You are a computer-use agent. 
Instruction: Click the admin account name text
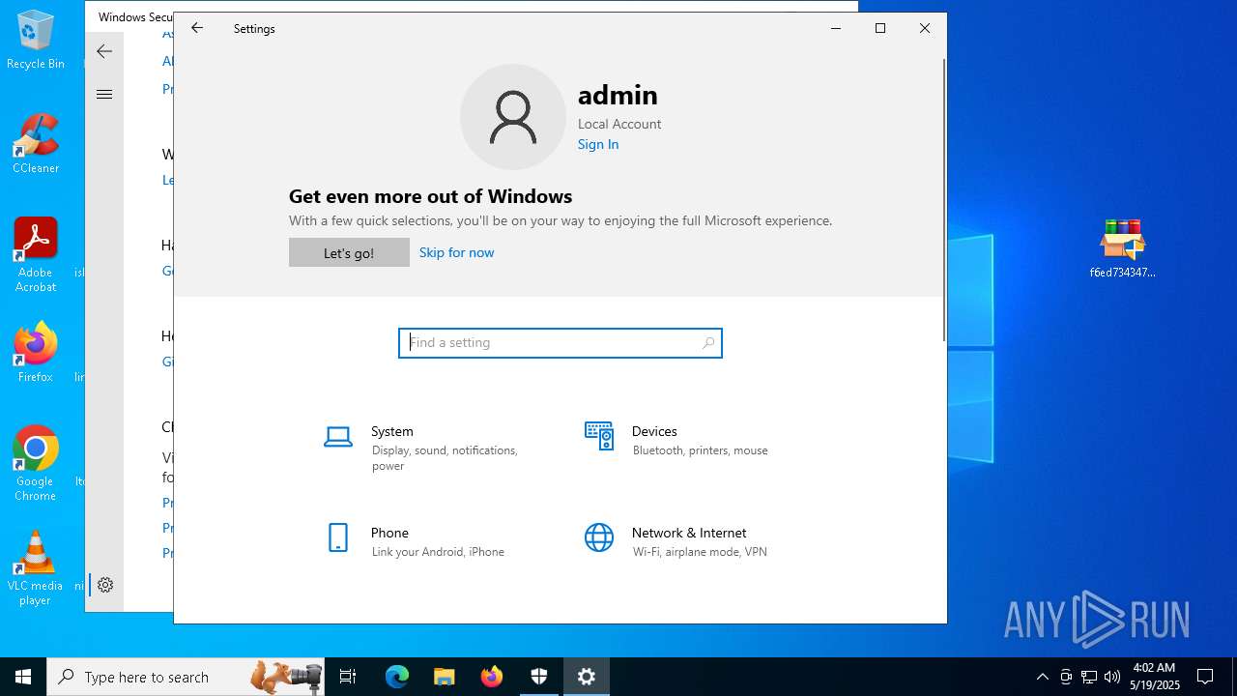pos(618,95)
